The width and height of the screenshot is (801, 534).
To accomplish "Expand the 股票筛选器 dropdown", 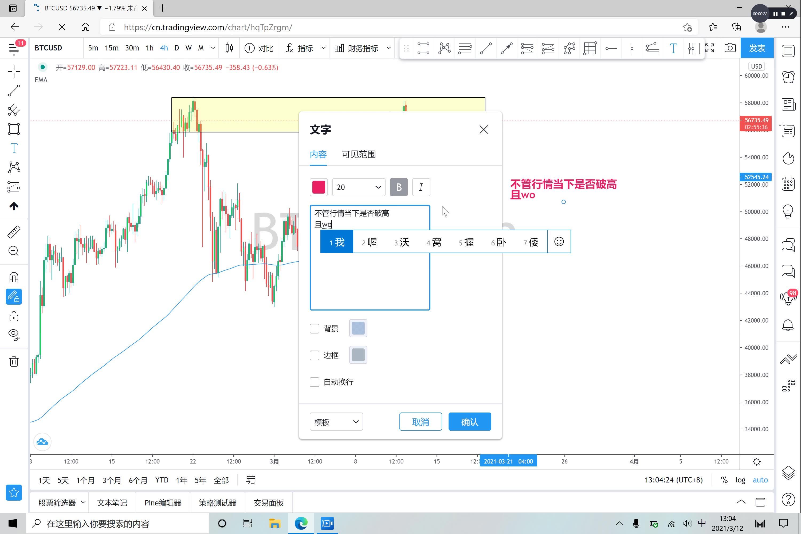I will 83,502.
